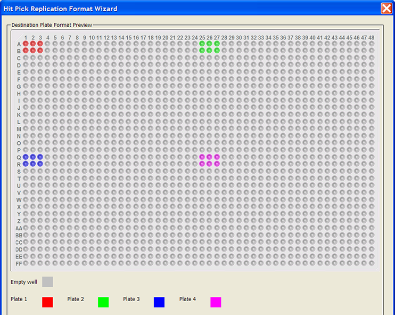Select the green well at B27
The image size is (395, 315).
pyautogui.click(x=217, y=51)
